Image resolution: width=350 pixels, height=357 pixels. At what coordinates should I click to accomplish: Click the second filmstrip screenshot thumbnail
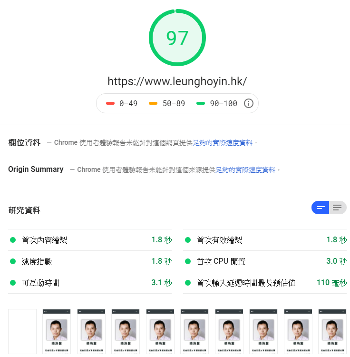point(57,331)
